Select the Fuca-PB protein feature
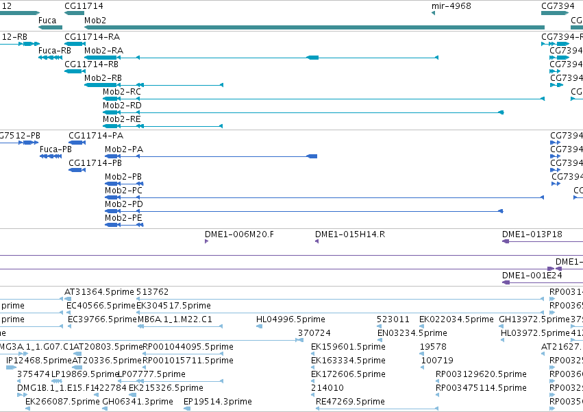 tap(51, 156)
